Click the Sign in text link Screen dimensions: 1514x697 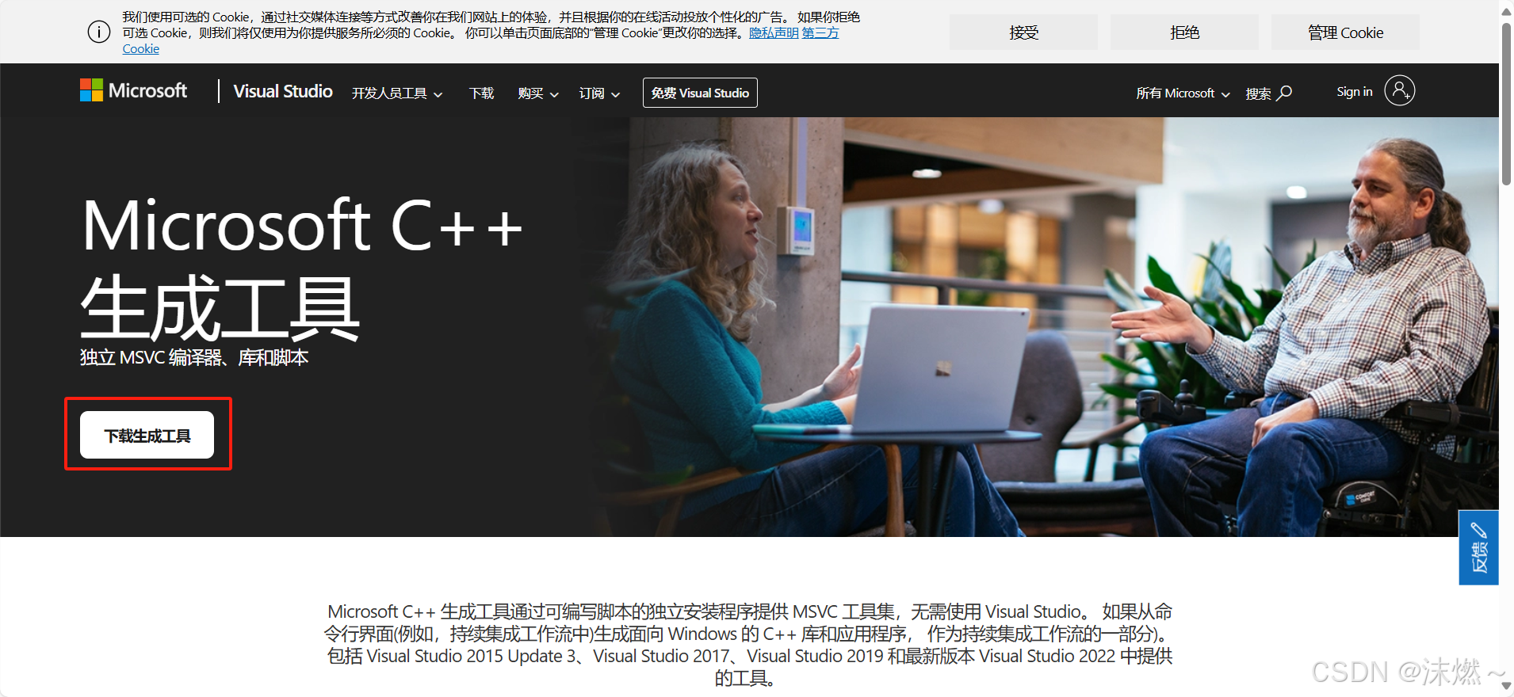pyautogui.click(x=1354, y=92)
